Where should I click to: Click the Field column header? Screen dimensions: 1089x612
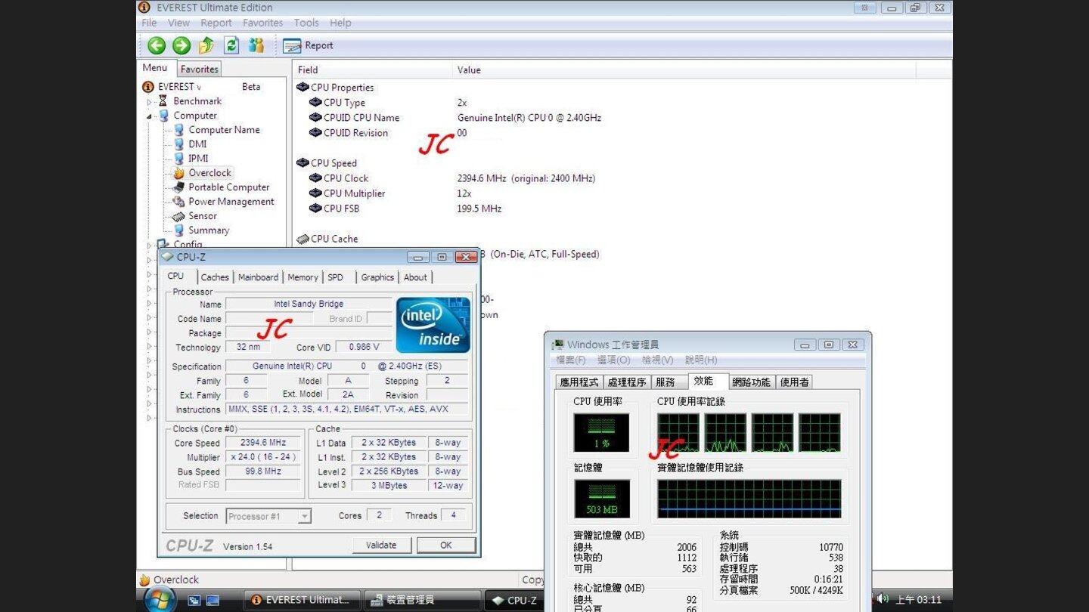click(372, 70)
